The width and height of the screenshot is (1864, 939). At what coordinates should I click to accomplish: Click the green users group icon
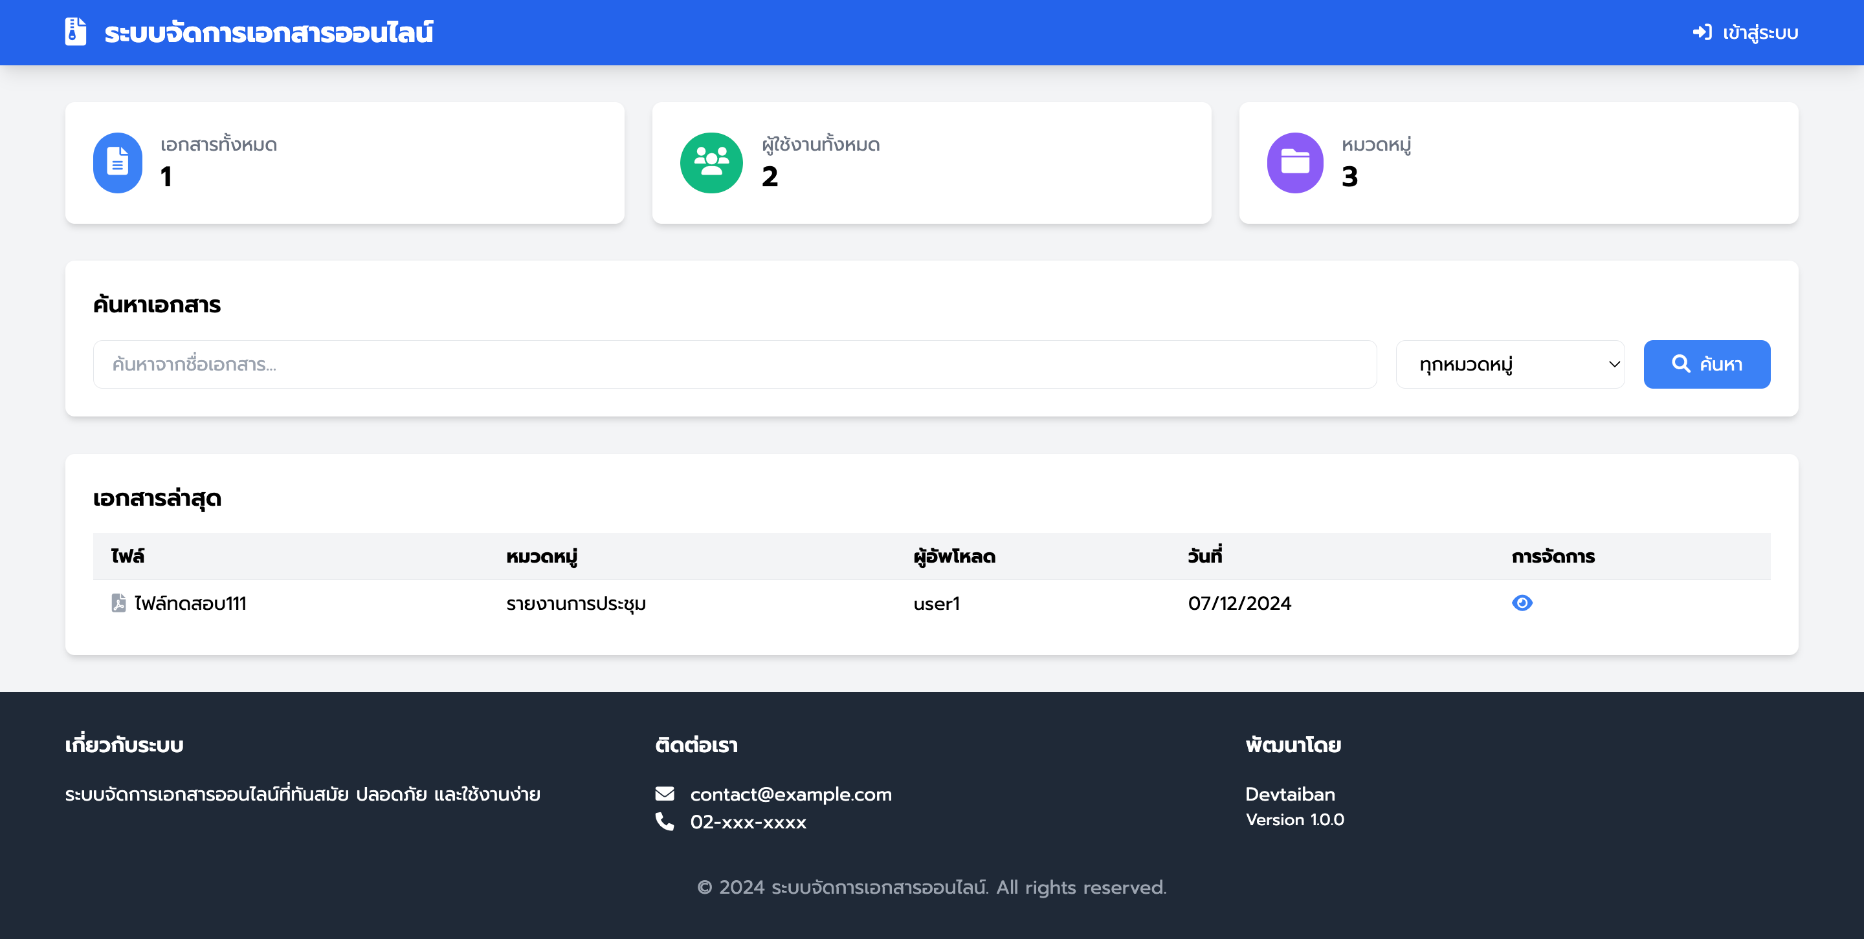[711, 163]
